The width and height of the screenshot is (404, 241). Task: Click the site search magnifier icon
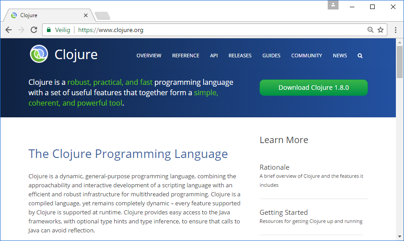360,56
